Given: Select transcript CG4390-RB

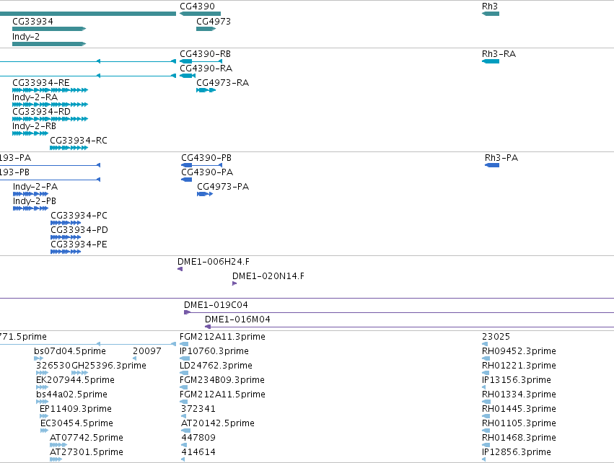Looking at the screenshot, I should click(201, 61).
